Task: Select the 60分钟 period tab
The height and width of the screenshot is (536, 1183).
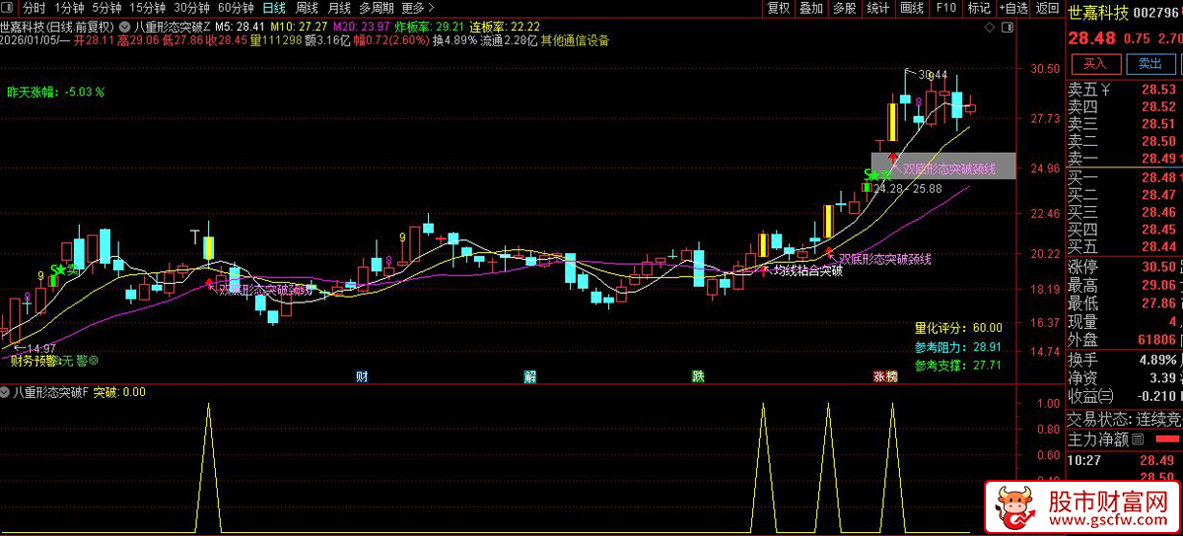Action: [x=235, y=8]
